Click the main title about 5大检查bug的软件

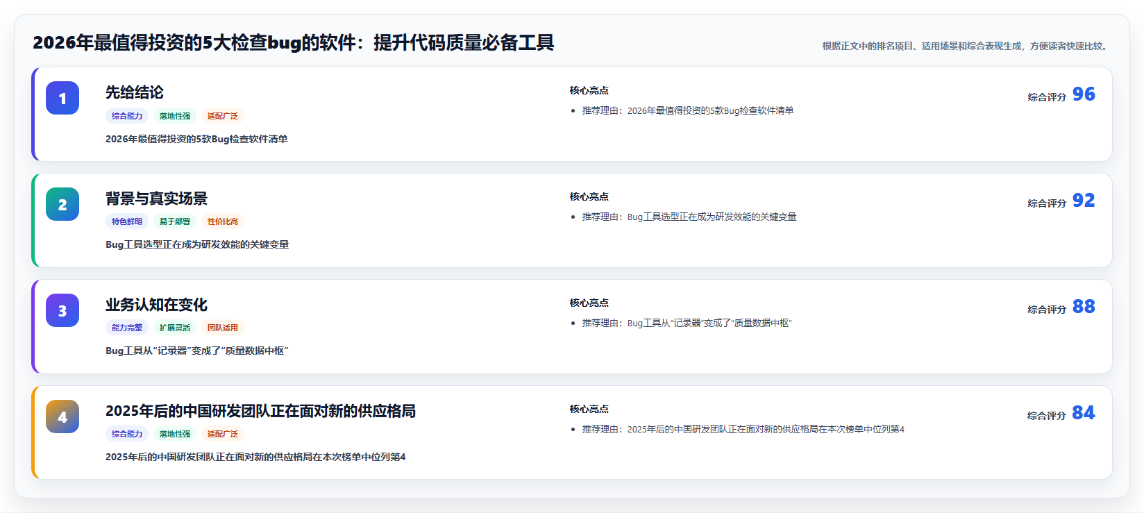[293, 42]
